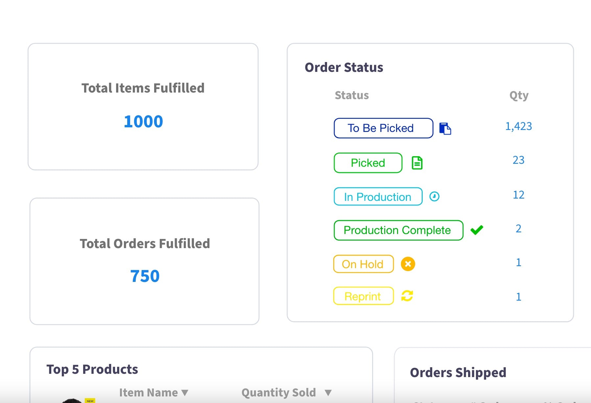Screen dimensions: 591x403
Task: Click the quantity 12 for In Production
Action: point(518,195)
